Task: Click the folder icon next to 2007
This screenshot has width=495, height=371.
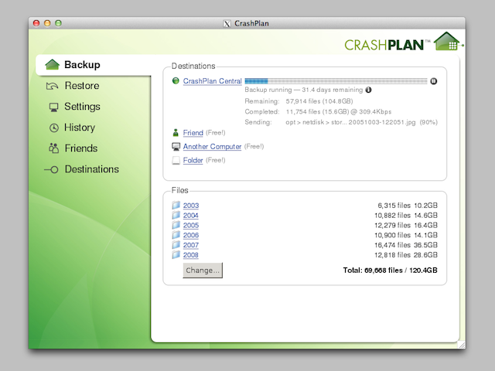Action: point(176,245)
